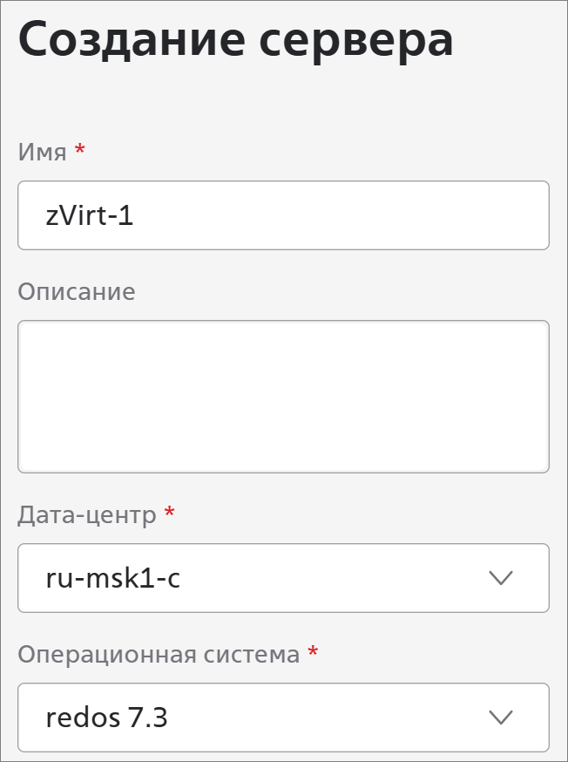
Task: Click the Операционная система label text
Action: [x=159, y=654]
